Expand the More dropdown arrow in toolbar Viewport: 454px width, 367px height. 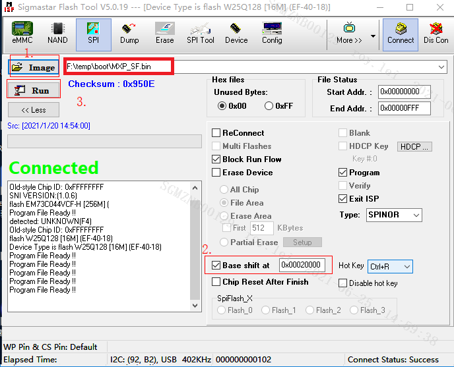[x=373, y=36]
